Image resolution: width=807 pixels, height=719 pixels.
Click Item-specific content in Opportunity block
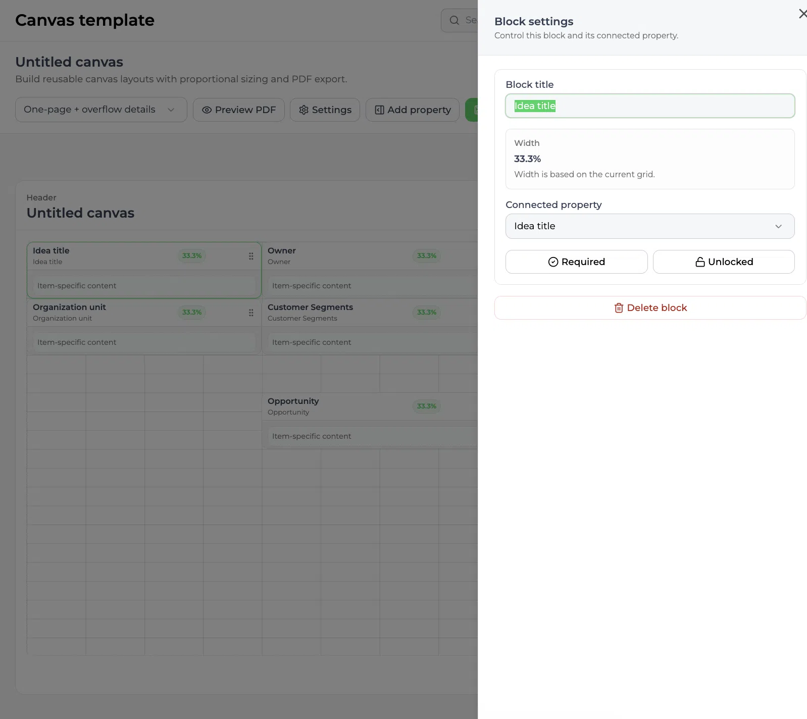pos(373,436)
